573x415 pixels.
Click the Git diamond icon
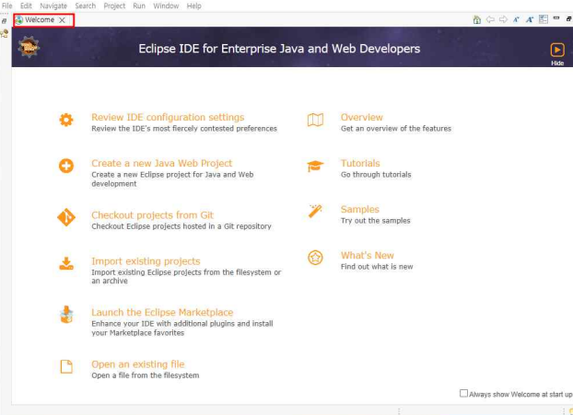click(66, 217)
